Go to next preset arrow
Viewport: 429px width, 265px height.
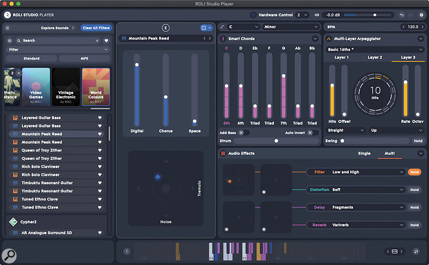pyautogui.click(x=210, y=38)
